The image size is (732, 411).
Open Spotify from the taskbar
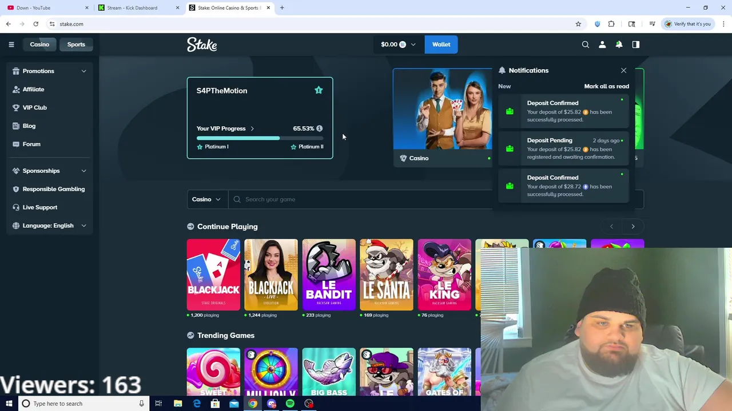(290, 404)
